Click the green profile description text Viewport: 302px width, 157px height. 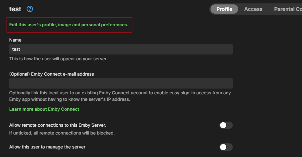69,25
